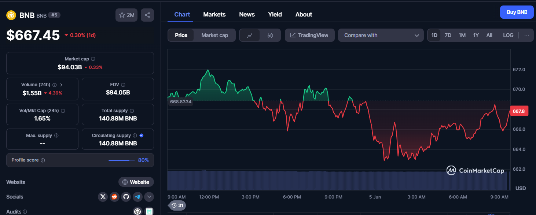Open the GitHub social link
This screenshot has width=536, height=215.
(x=126, y=197)
